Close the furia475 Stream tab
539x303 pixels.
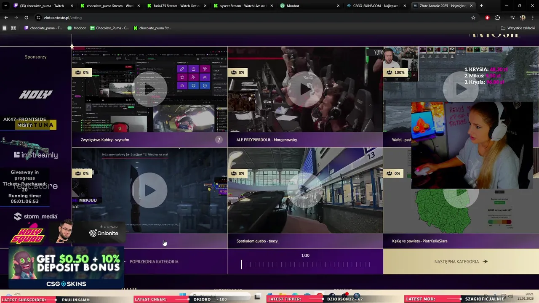coord(205,6)
